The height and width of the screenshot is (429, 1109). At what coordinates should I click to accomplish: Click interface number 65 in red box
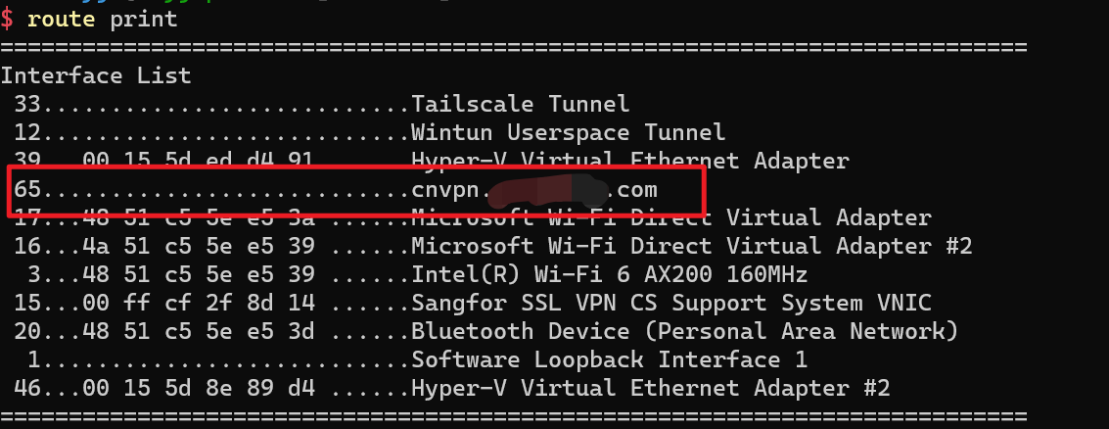[x=26, y=189]
